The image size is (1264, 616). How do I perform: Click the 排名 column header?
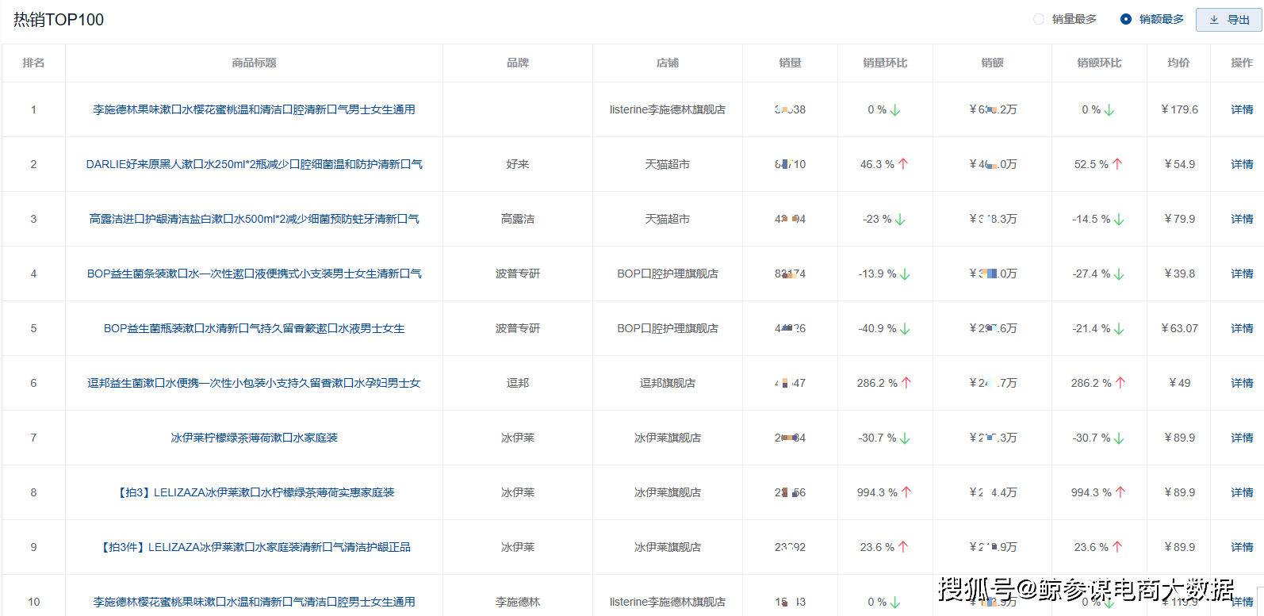point(33,63)
